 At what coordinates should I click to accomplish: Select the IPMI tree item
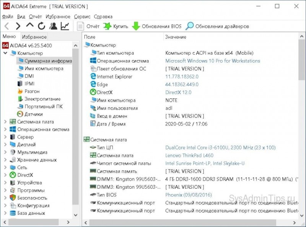click(26, 83)
